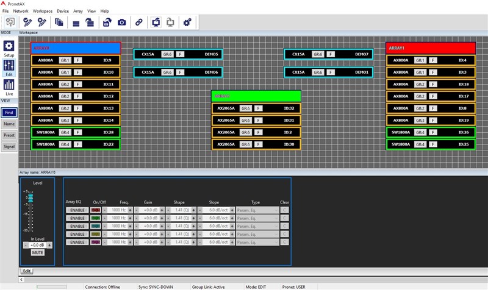The height and width of the screenshot is (290, 488).
Task: Click the Level fader handle
Action: coord(30,197)
